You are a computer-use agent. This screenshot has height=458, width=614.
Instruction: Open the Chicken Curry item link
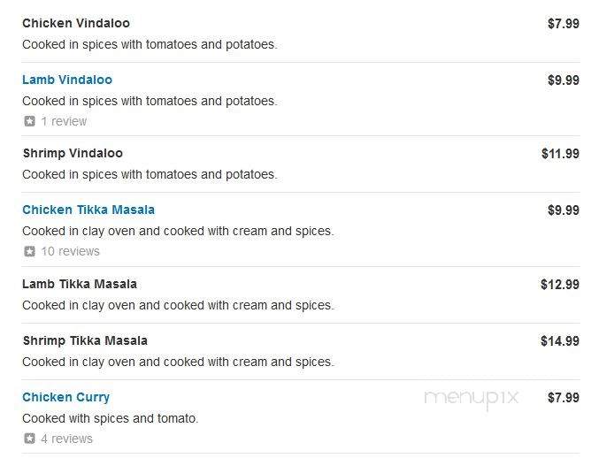pyautogui.click(x=65, y=397)
